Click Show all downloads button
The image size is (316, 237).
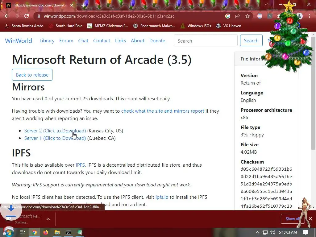click(293, 219)
